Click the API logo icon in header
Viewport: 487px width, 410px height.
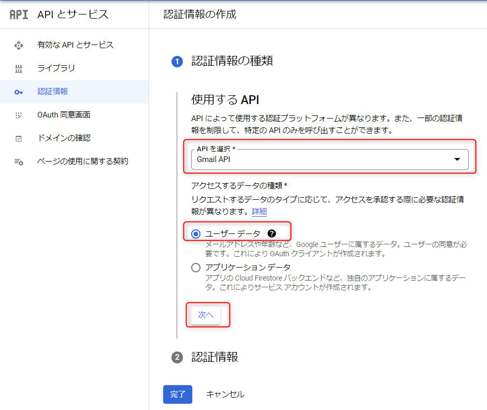pyautogui.click(x=19, y=14)
